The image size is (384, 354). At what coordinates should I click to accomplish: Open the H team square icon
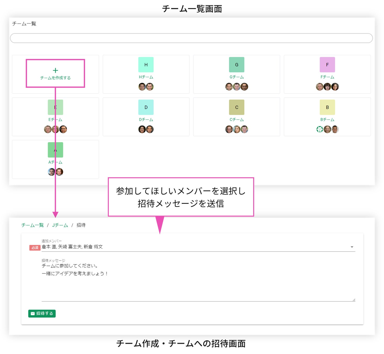point(146,65)
